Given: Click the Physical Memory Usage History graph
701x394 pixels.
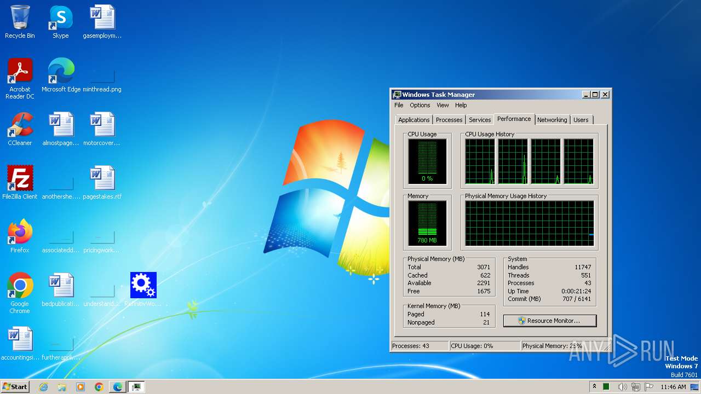Looking at the screenshot, I should (530, 223).
